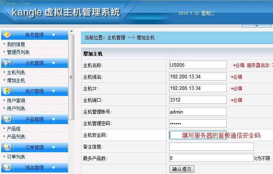Collapse the 主机管理 section using its arrow
Image resolution: width=273 pixels, height=174 pixels.
click(53, 63)
